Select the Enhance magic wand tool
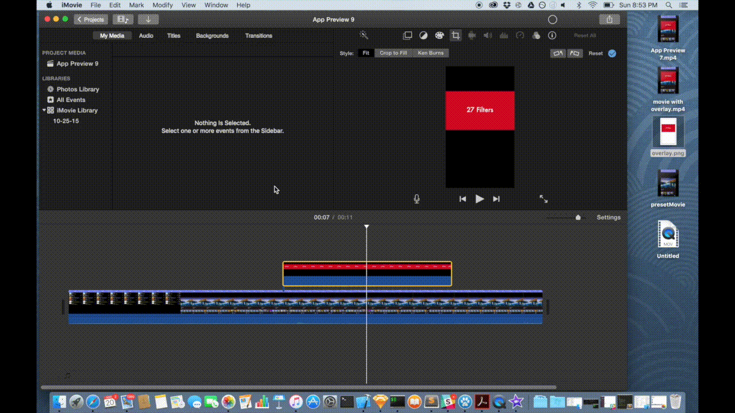The image size is (735, 413). click(363, 35)
